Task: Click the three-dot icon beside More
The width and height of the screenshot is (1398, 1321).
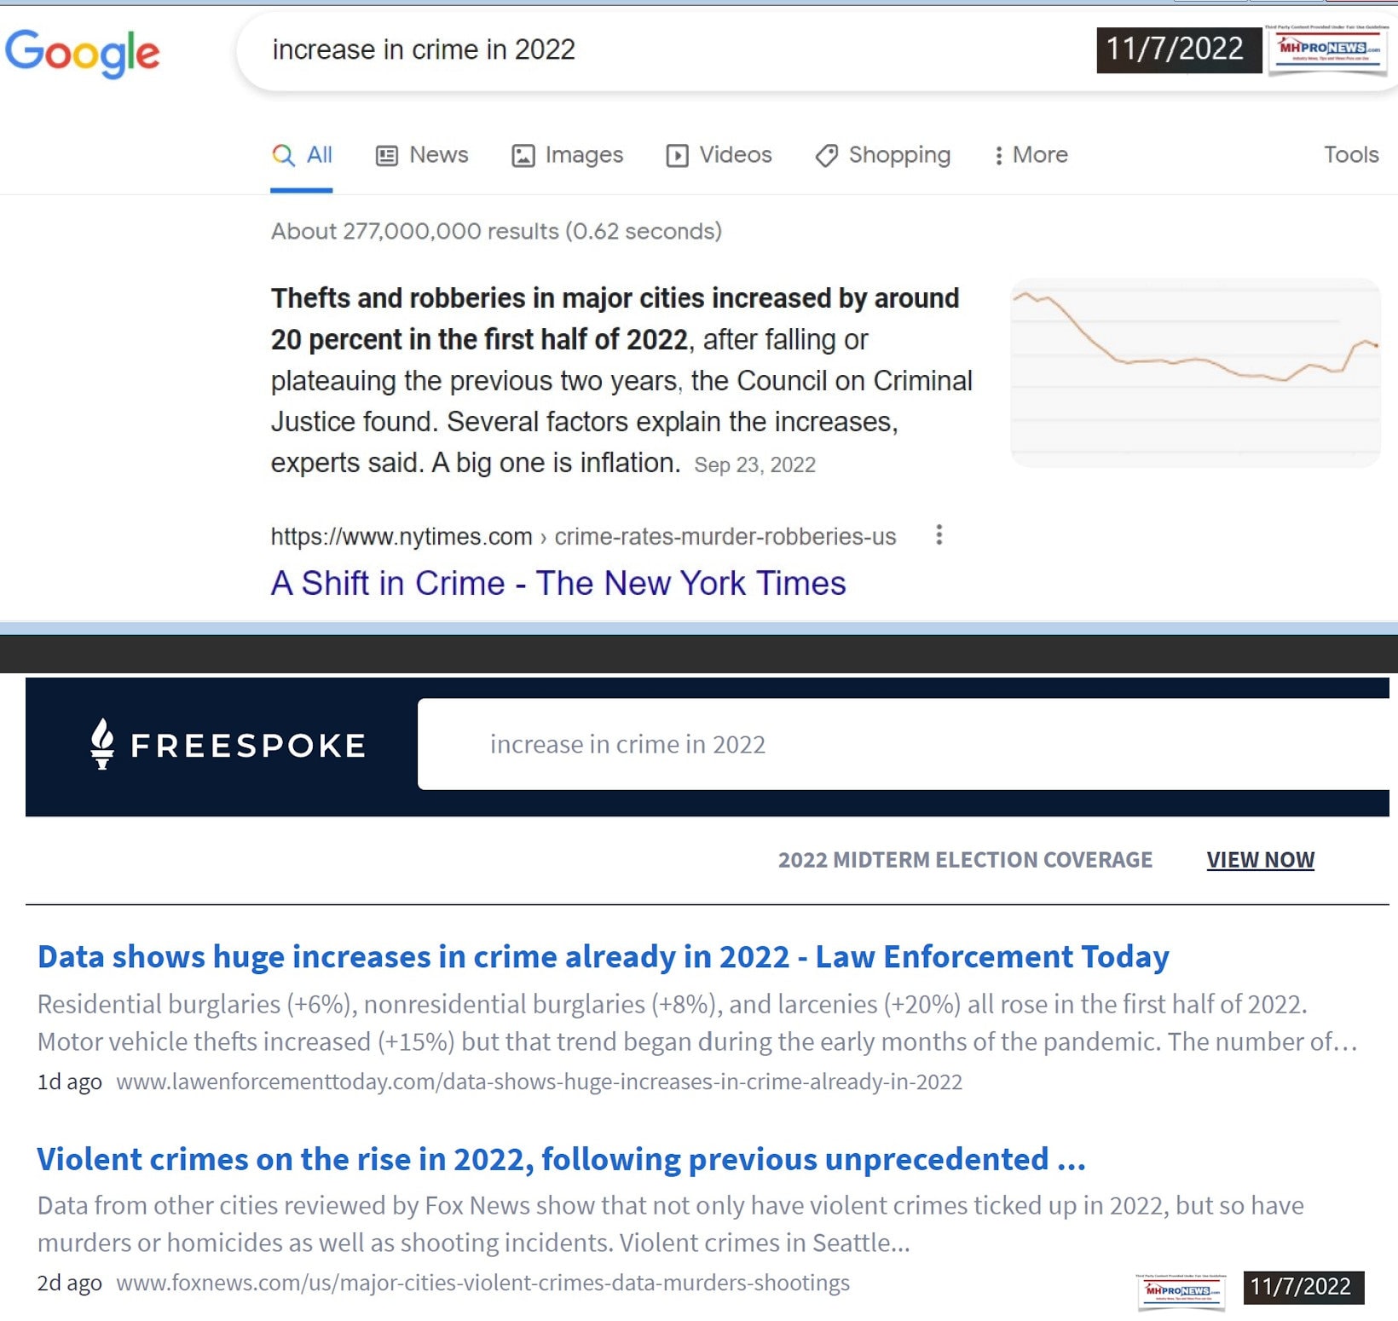Action: click(x=998, y=156)
